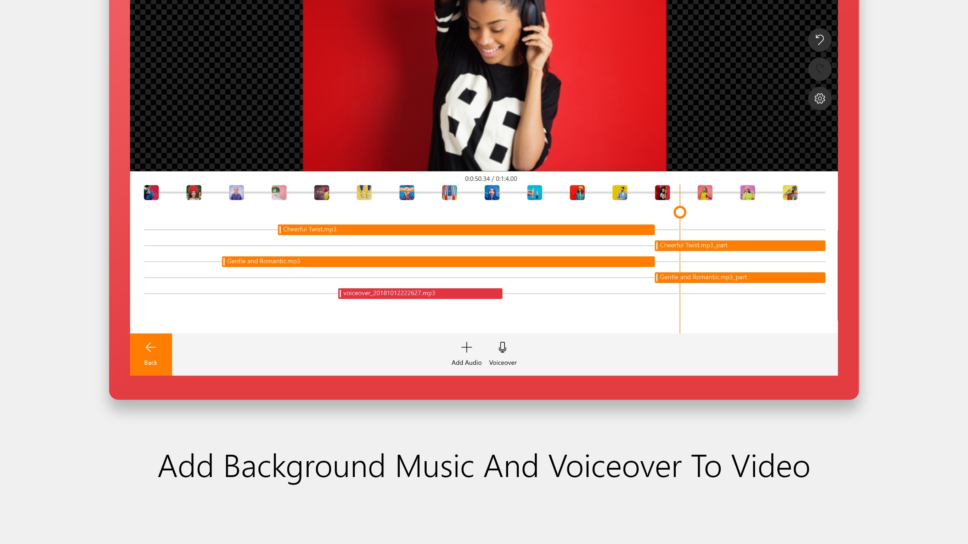Click the Add Audio plus icon

[x=466, y=347]
